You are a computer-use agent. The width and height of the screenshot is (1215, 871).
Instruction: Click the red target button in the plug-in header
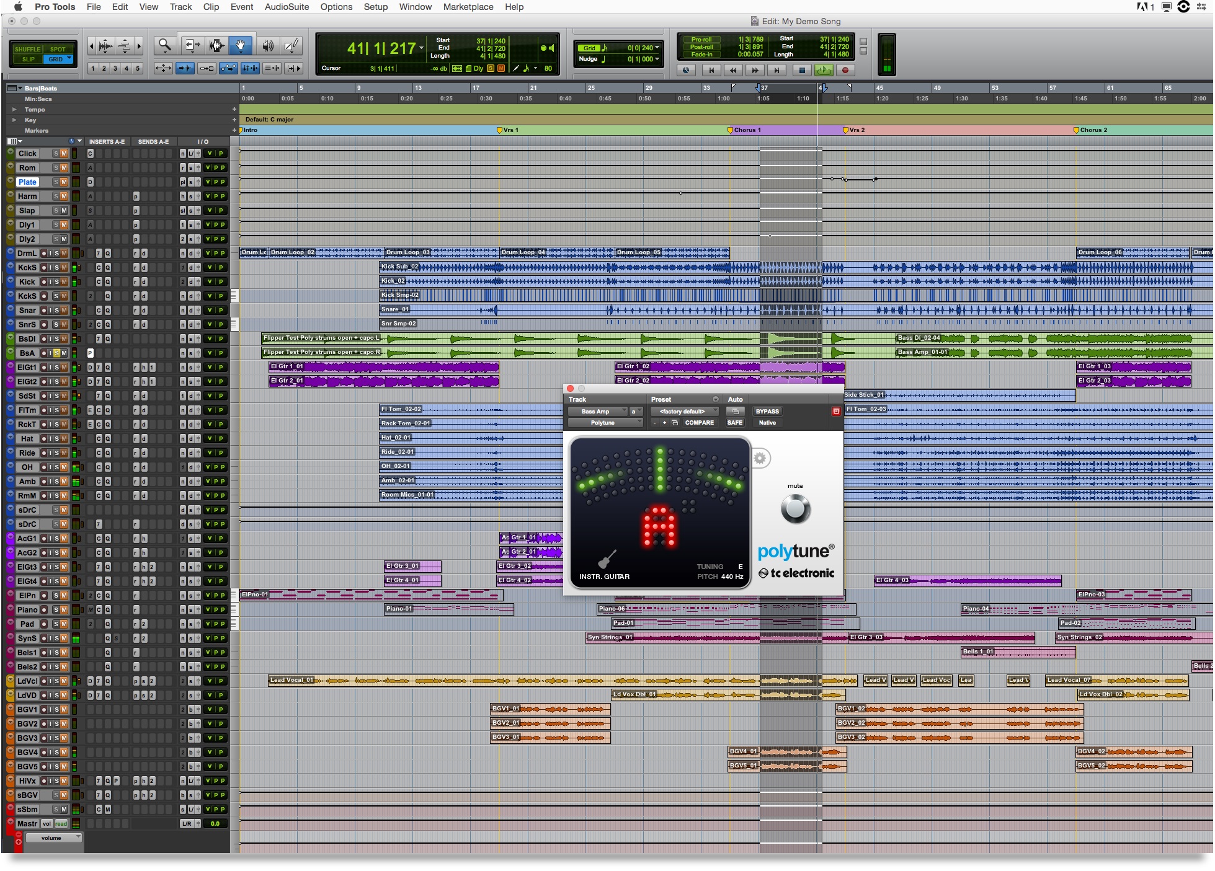[x=835, y=411]
